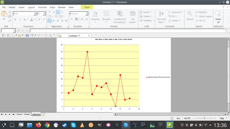This screenshot has width=230, height=129.
Task: Toggle the Ins insert mode indicator
Action: tap(178, 118)
